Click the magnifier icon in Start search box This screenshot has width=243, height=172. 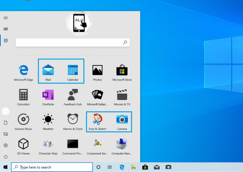point(125,43)
